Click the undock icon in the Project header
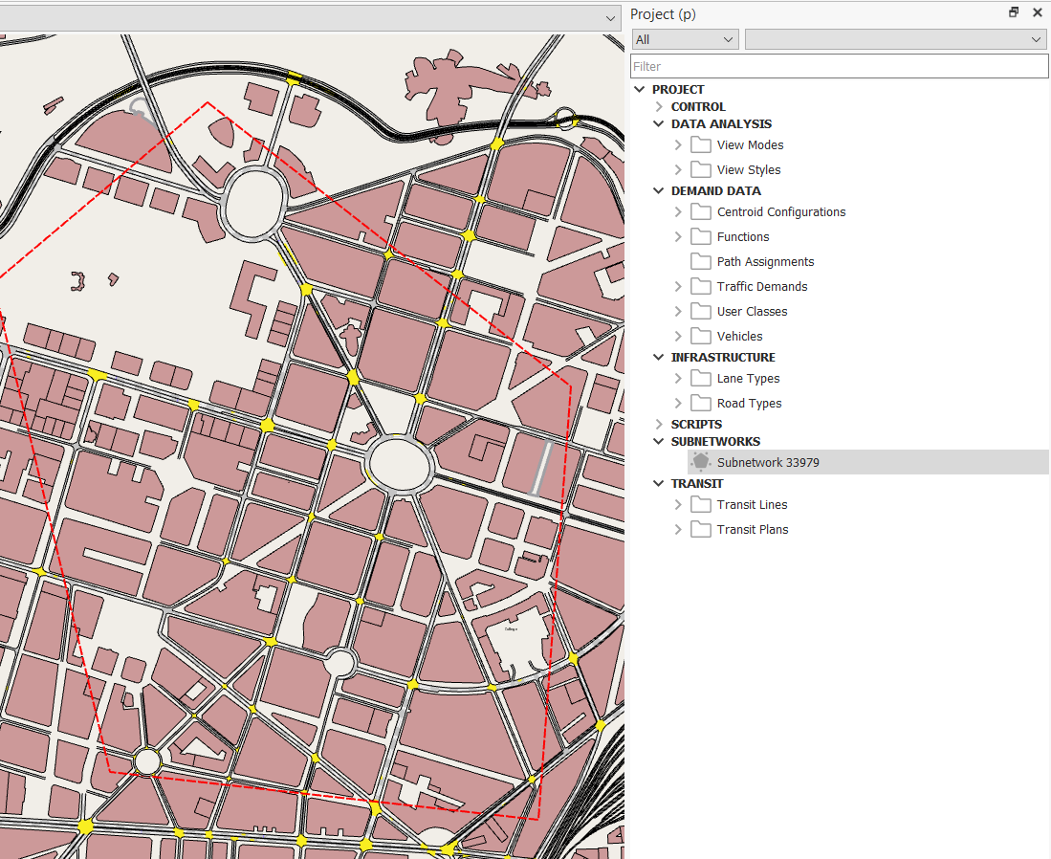Image resolution: width=1051 pixels, height=859 pixels. 1013,12
